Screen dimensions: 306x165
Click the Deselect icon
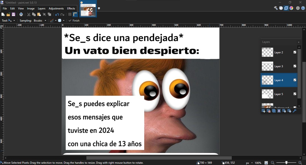pos(49,14)
